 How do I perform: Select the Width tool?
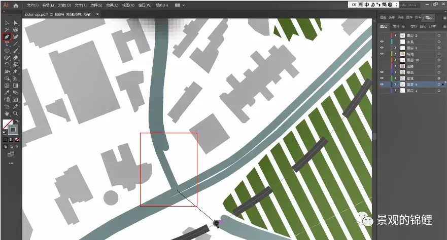[x=7, y=72]
